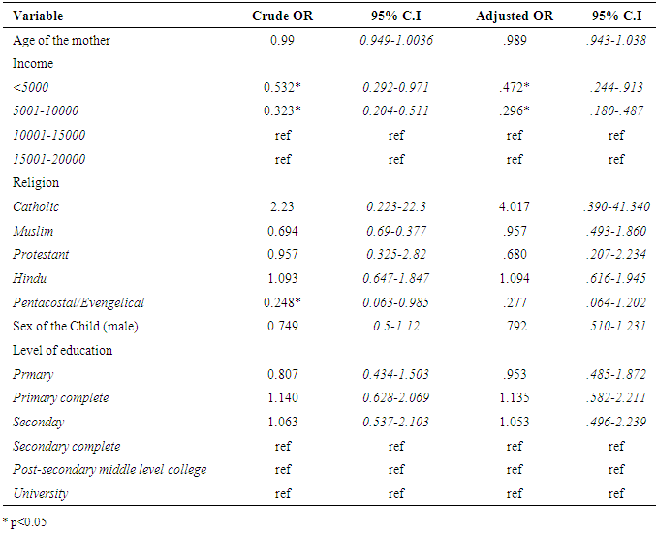
Task: Click the Post-secondary middle level college label
Action: coord(109,470)
